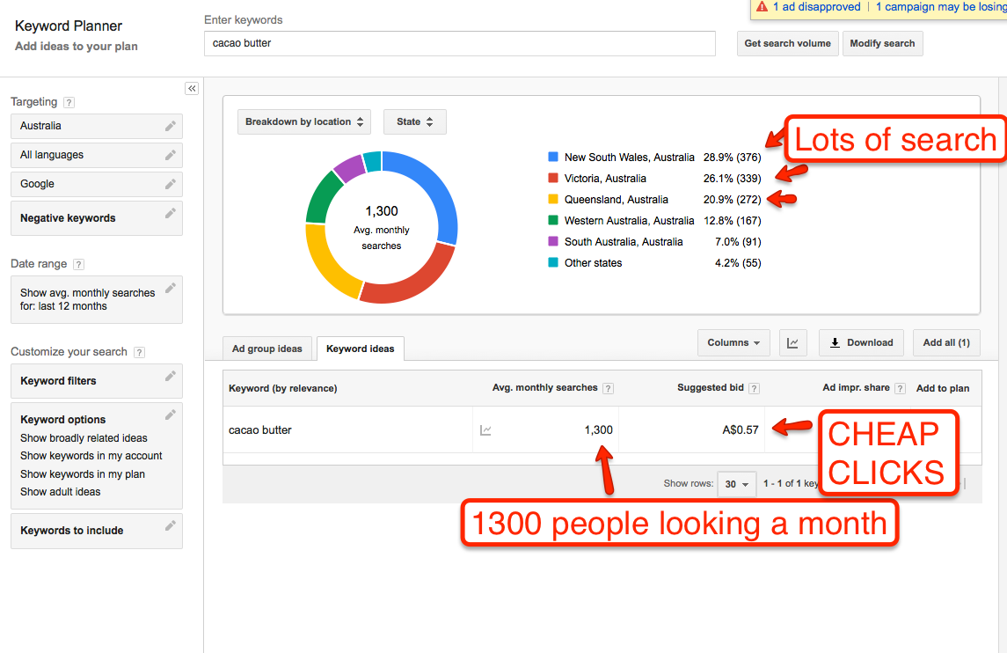Open Suggested bid help icon
This screenshot has width=1007, height=653.
click(x=755, y=388)
